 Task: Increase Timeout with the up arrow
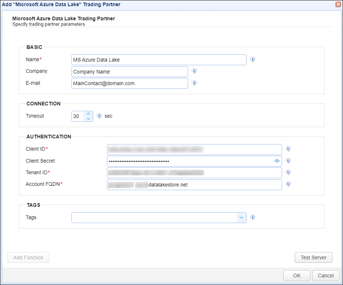coord(88,114)
